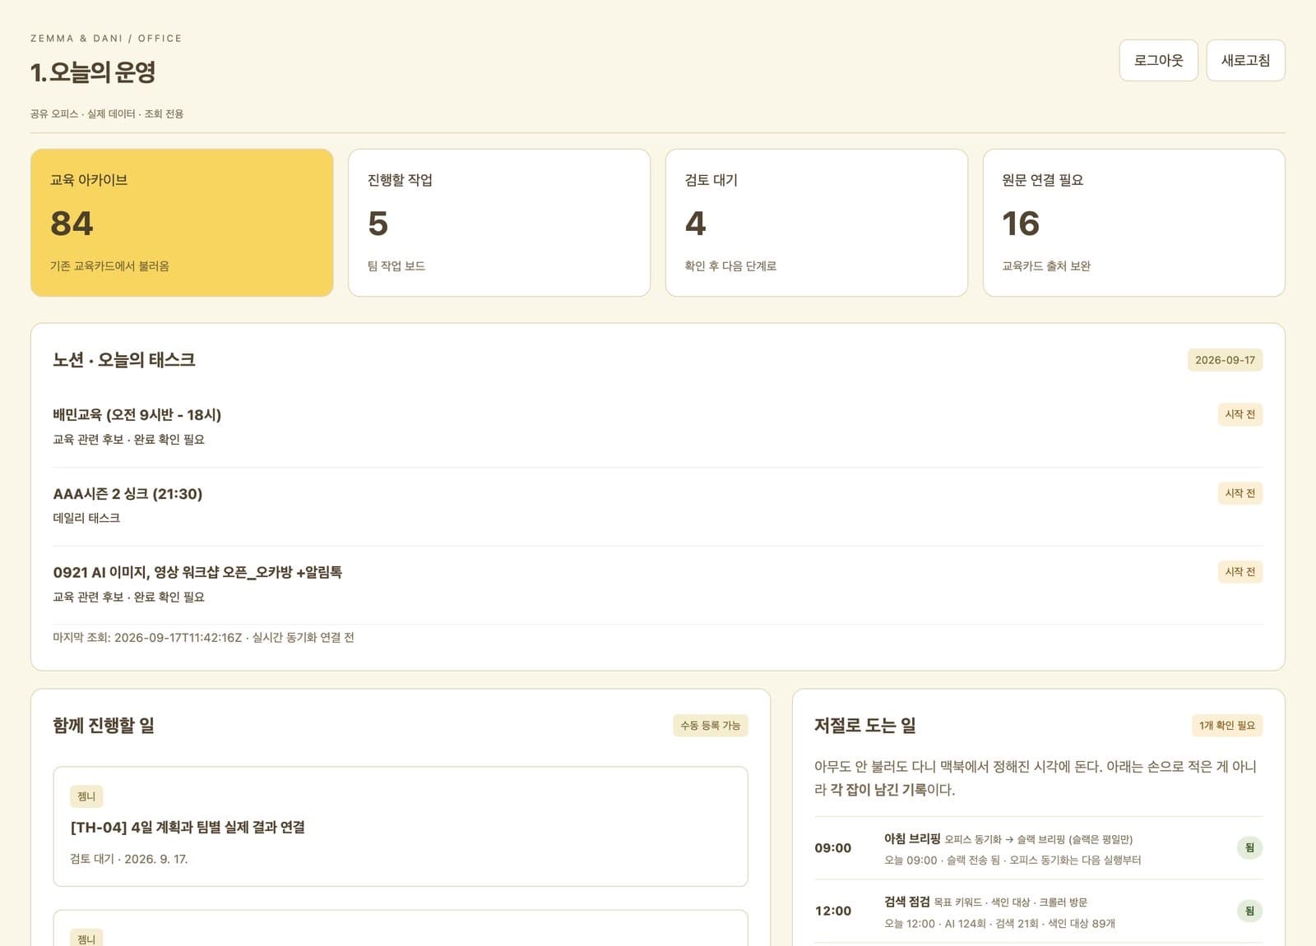Click 시작 전 status for 0921 워크샵 task
Image resolution: width=1316 pixels, height=946 pixels.
[1240, 572]
